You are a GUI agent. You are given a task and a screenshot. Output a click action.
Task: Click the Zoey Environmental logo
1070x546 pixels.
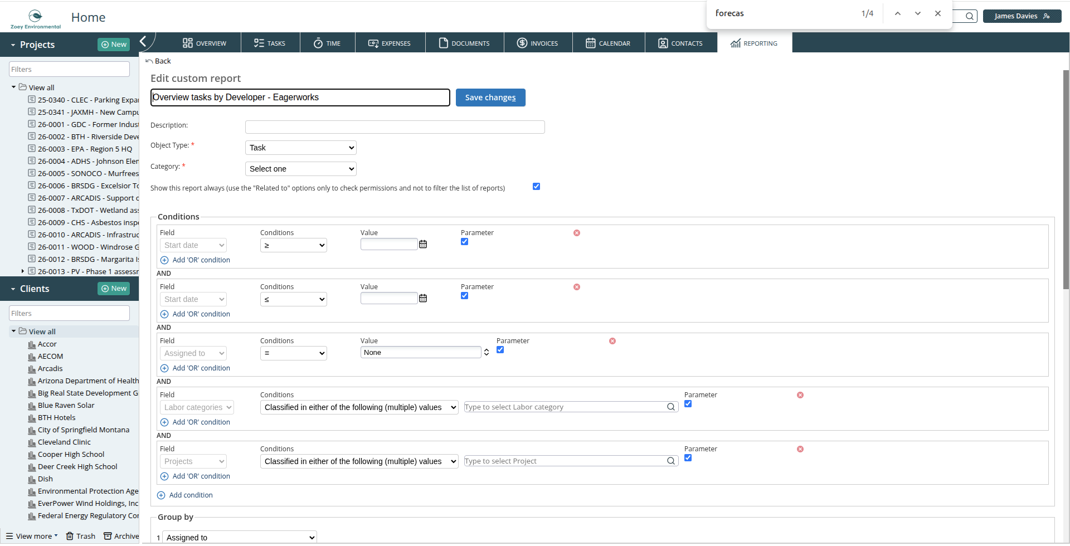point(36,19)
